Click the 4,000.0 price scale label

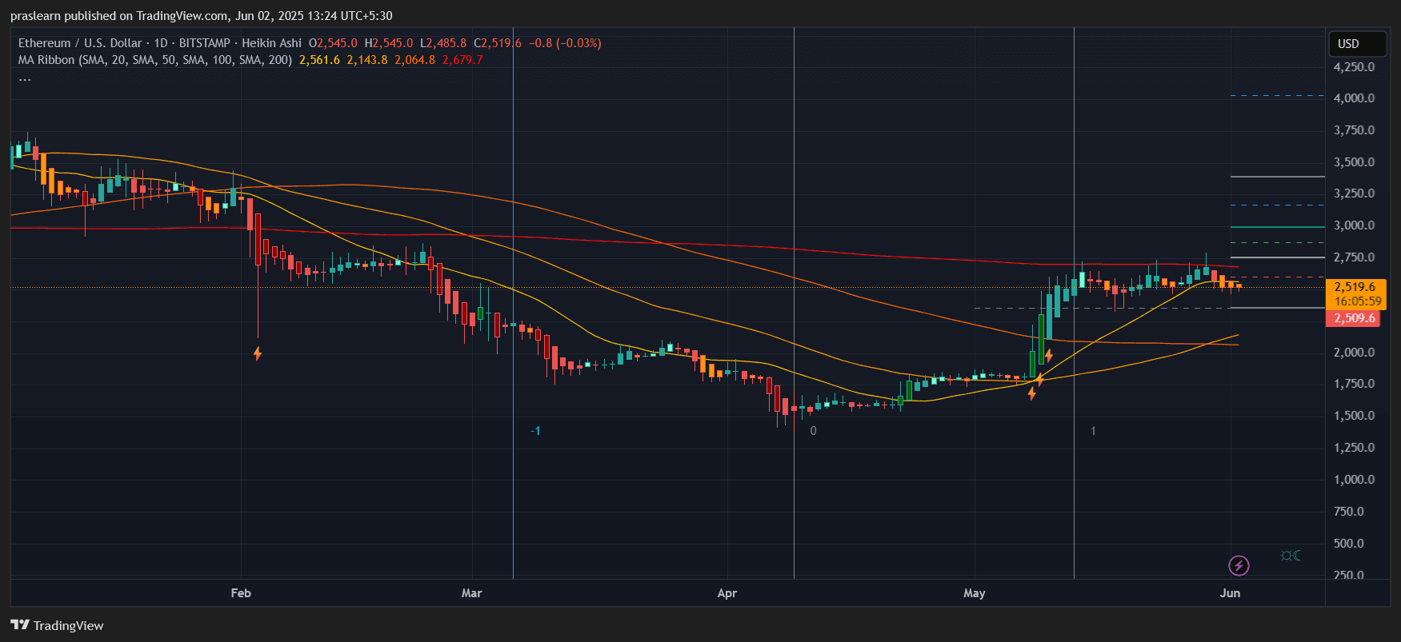[1354, 98]
